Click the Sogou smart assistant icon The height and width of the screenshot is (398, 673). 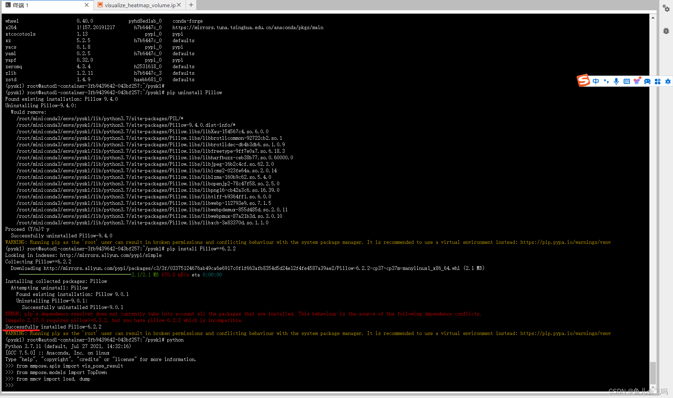coord(668,81)
